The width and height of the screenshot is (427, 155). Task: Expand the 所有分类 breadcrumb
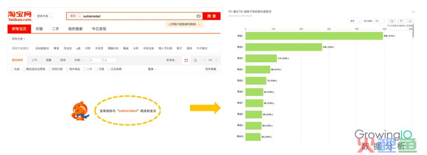coord(18,39)
